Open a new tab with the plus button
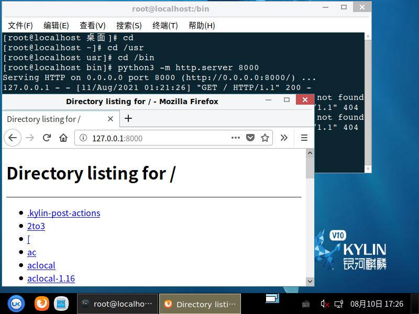 pos(128,118)
